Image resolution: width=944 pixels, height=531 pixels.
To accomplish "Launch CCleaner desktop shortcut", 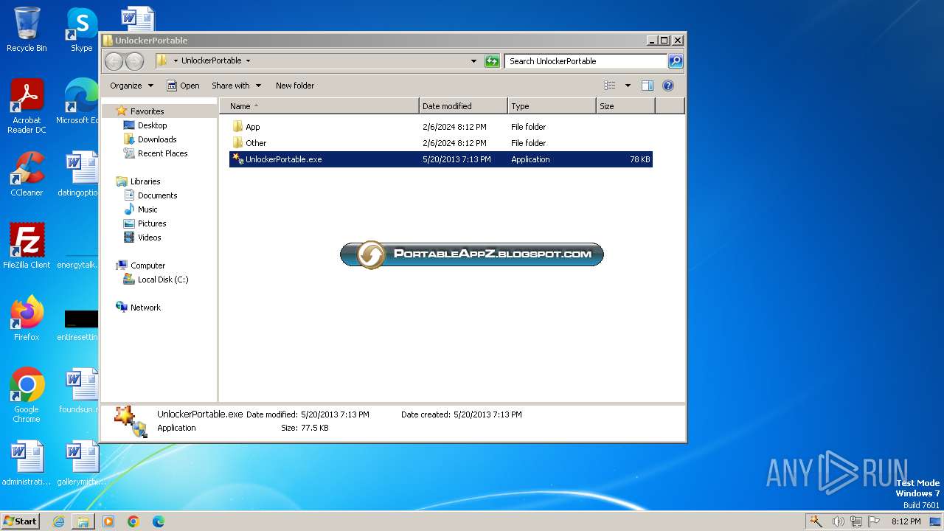I will (x=27, y=174).
